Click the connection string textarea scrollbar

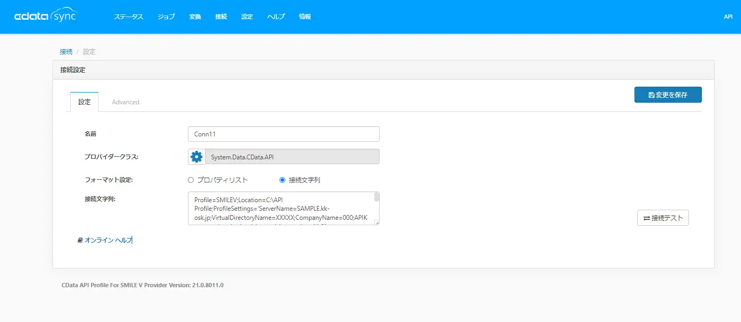[x=377, y=208]
